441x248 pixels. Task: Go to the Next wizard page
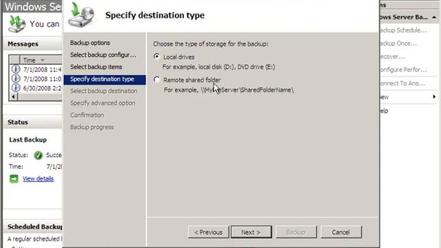click(251, 232)
